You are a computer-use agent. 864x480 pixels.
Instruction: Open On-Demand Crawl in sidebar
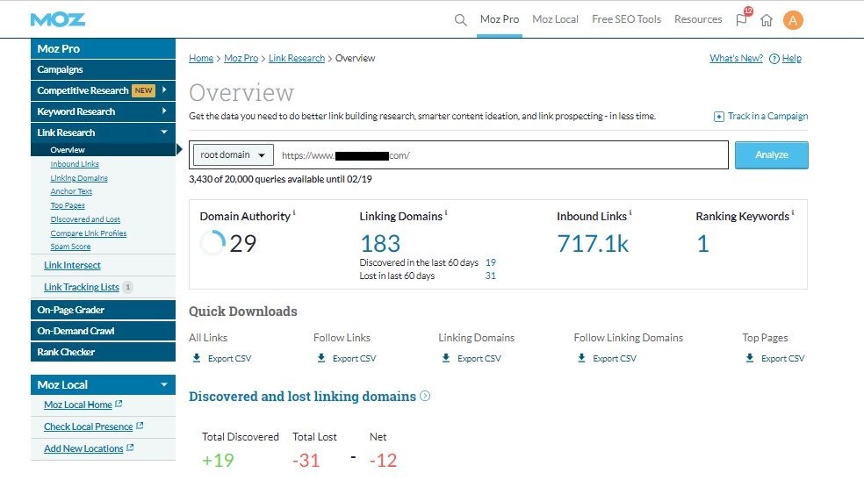click(103, 331)
